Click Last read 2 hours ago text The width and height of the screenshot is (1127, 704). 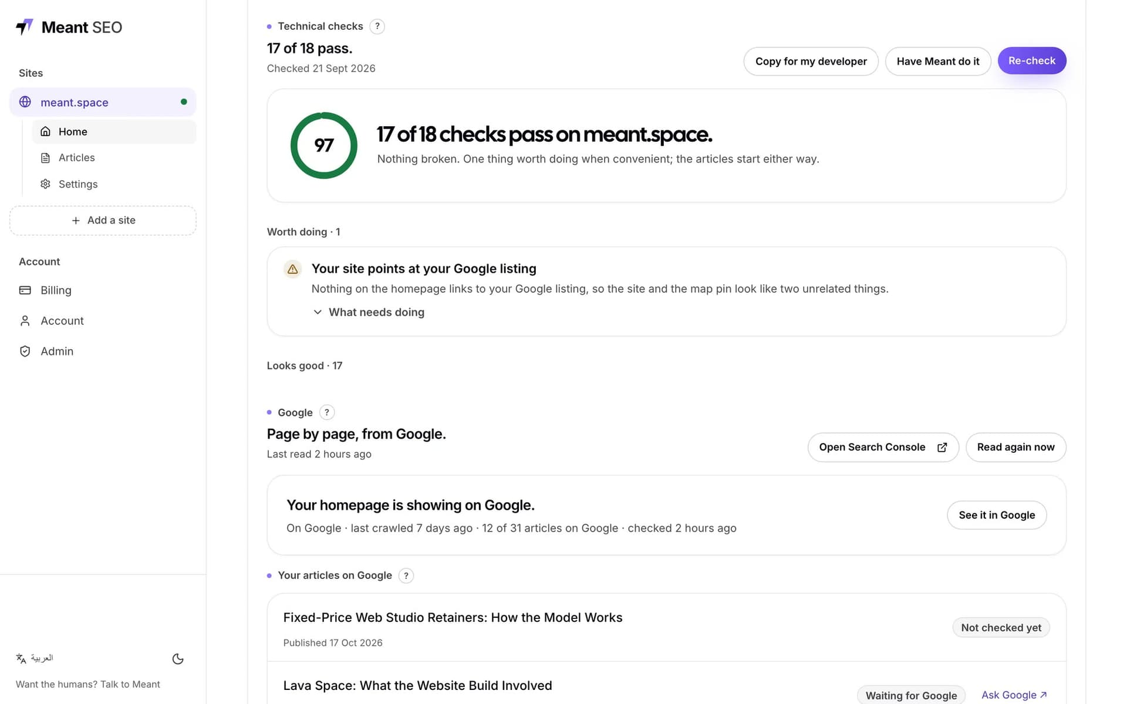tap(319, 454)
